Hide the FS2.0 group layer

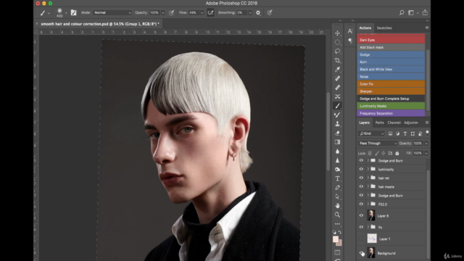[361, 204]
